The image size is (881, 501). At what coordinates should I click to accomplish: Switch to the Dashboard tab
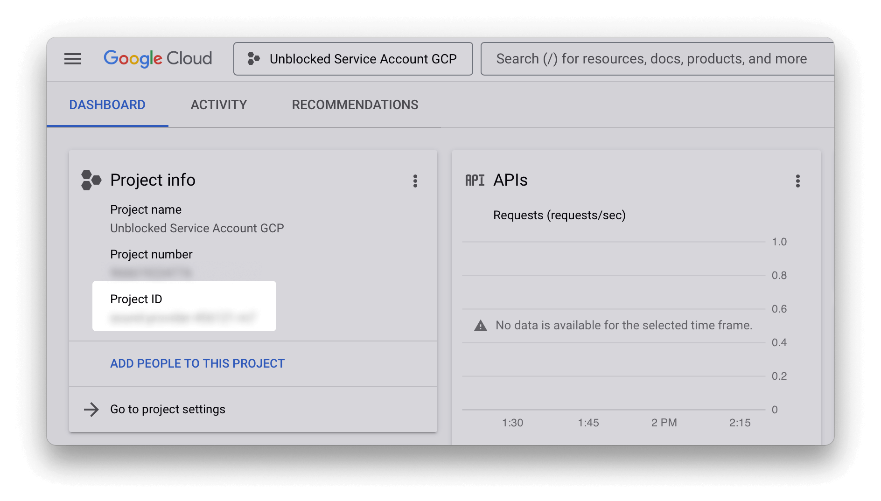click(107, 104)
